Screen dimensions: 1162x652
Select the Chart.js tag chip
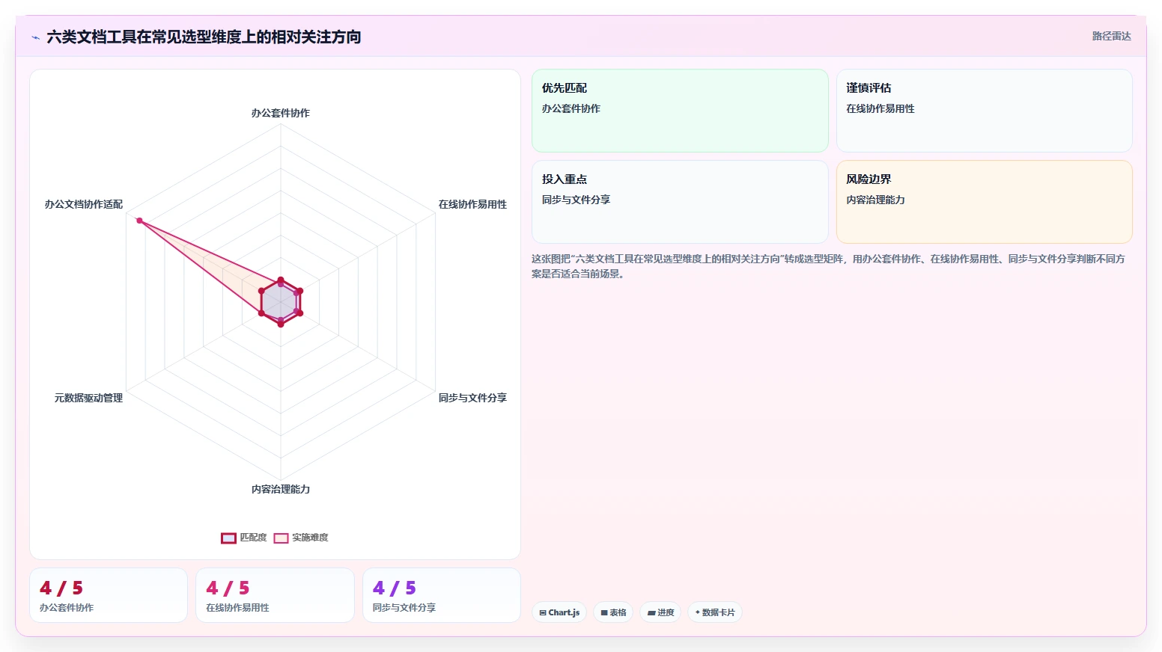coord(559,612)
